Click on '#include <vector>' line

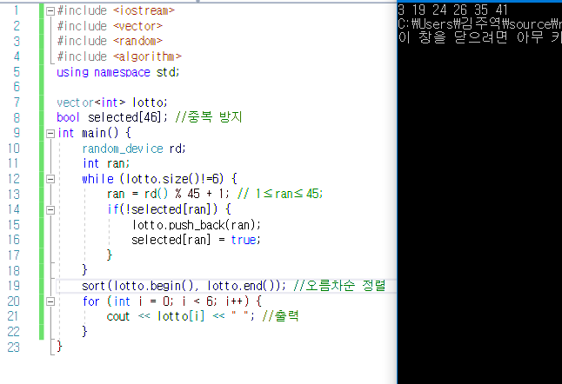pyautogui.click(x=110, y=26)
